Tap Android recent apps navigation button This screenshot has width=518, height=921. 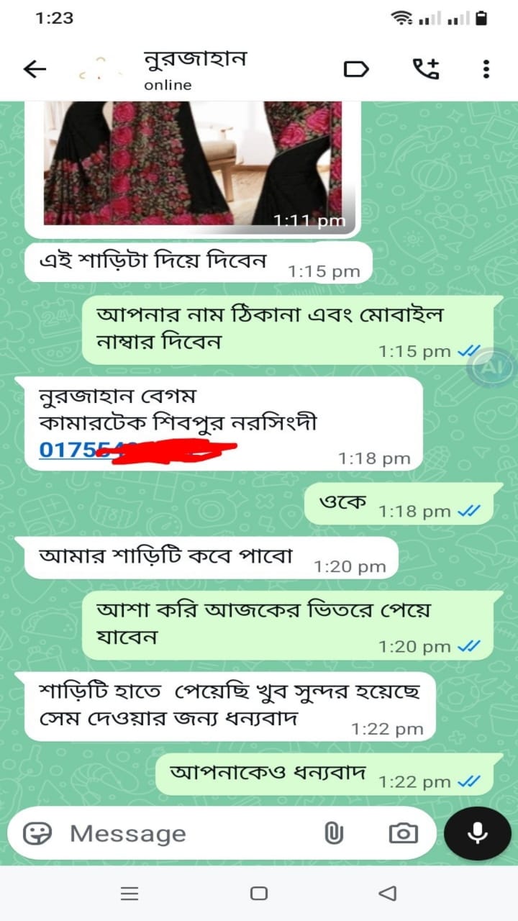coord(129,894)
